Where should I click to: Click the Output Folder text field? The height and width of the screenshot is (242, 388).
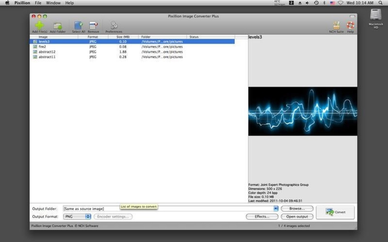tap(168, 209)
